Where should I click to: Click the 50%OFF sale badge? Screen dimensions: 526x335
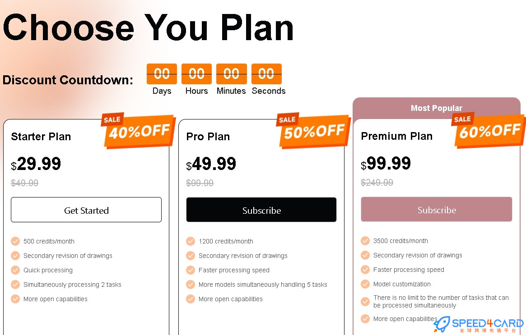click(x=313, y=130)
